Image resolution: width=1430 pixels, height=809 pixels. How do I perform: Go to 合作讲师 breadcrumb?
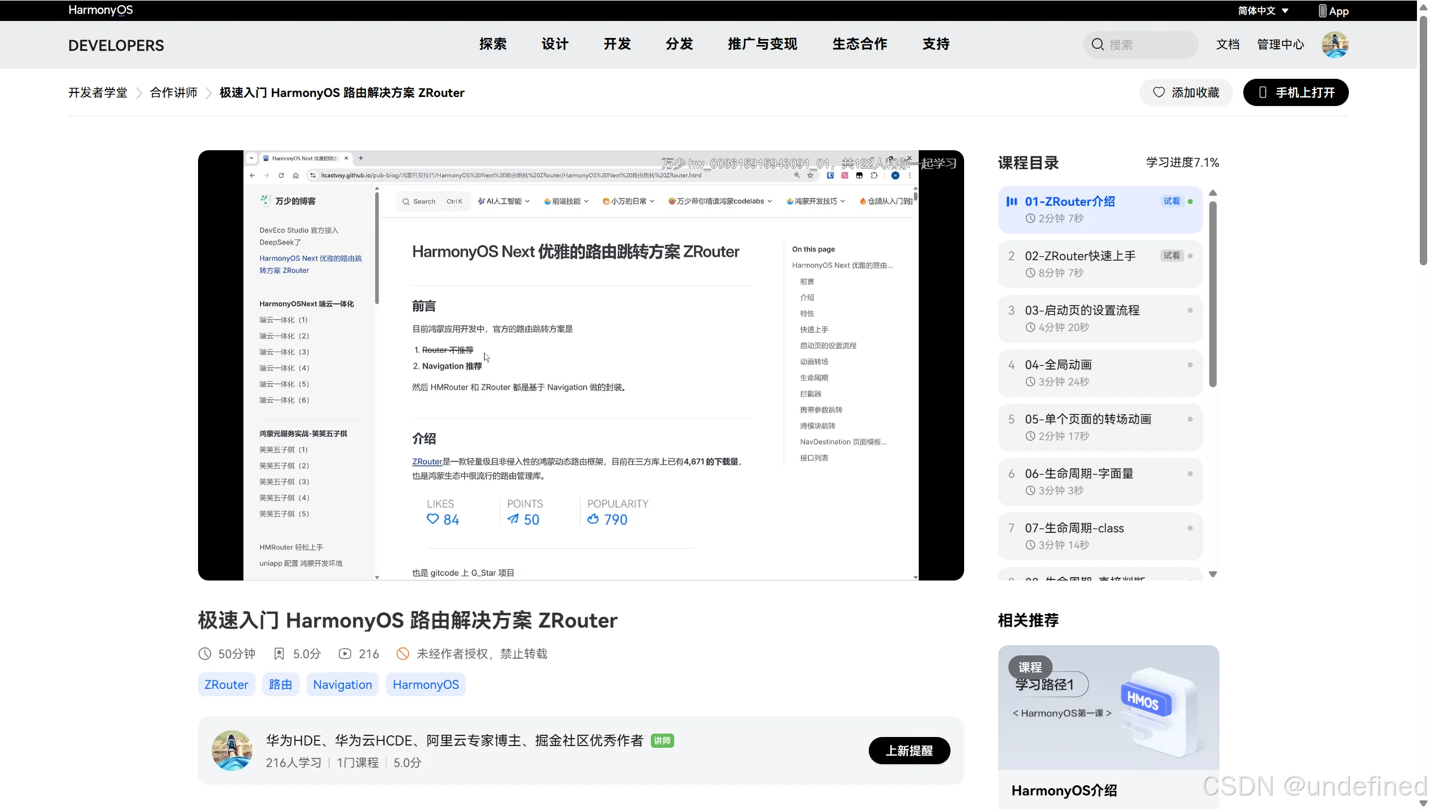click(x=173, y=93)
